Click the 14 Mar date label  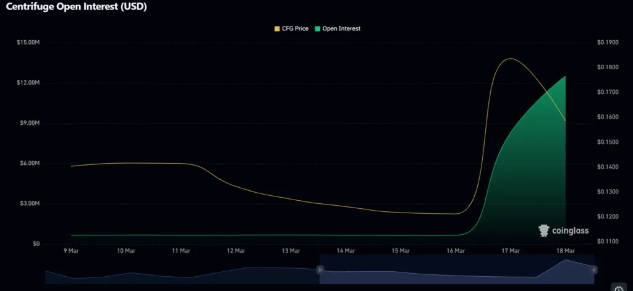tap(346, 251)
